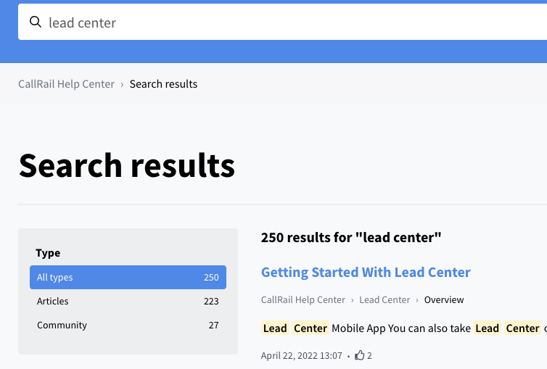Image resolution: width=547 pixels, height=369 pixels.
Task: Click the chevron separator after CallRail Help Center breadcrumb
Action: tap(122, 84)
